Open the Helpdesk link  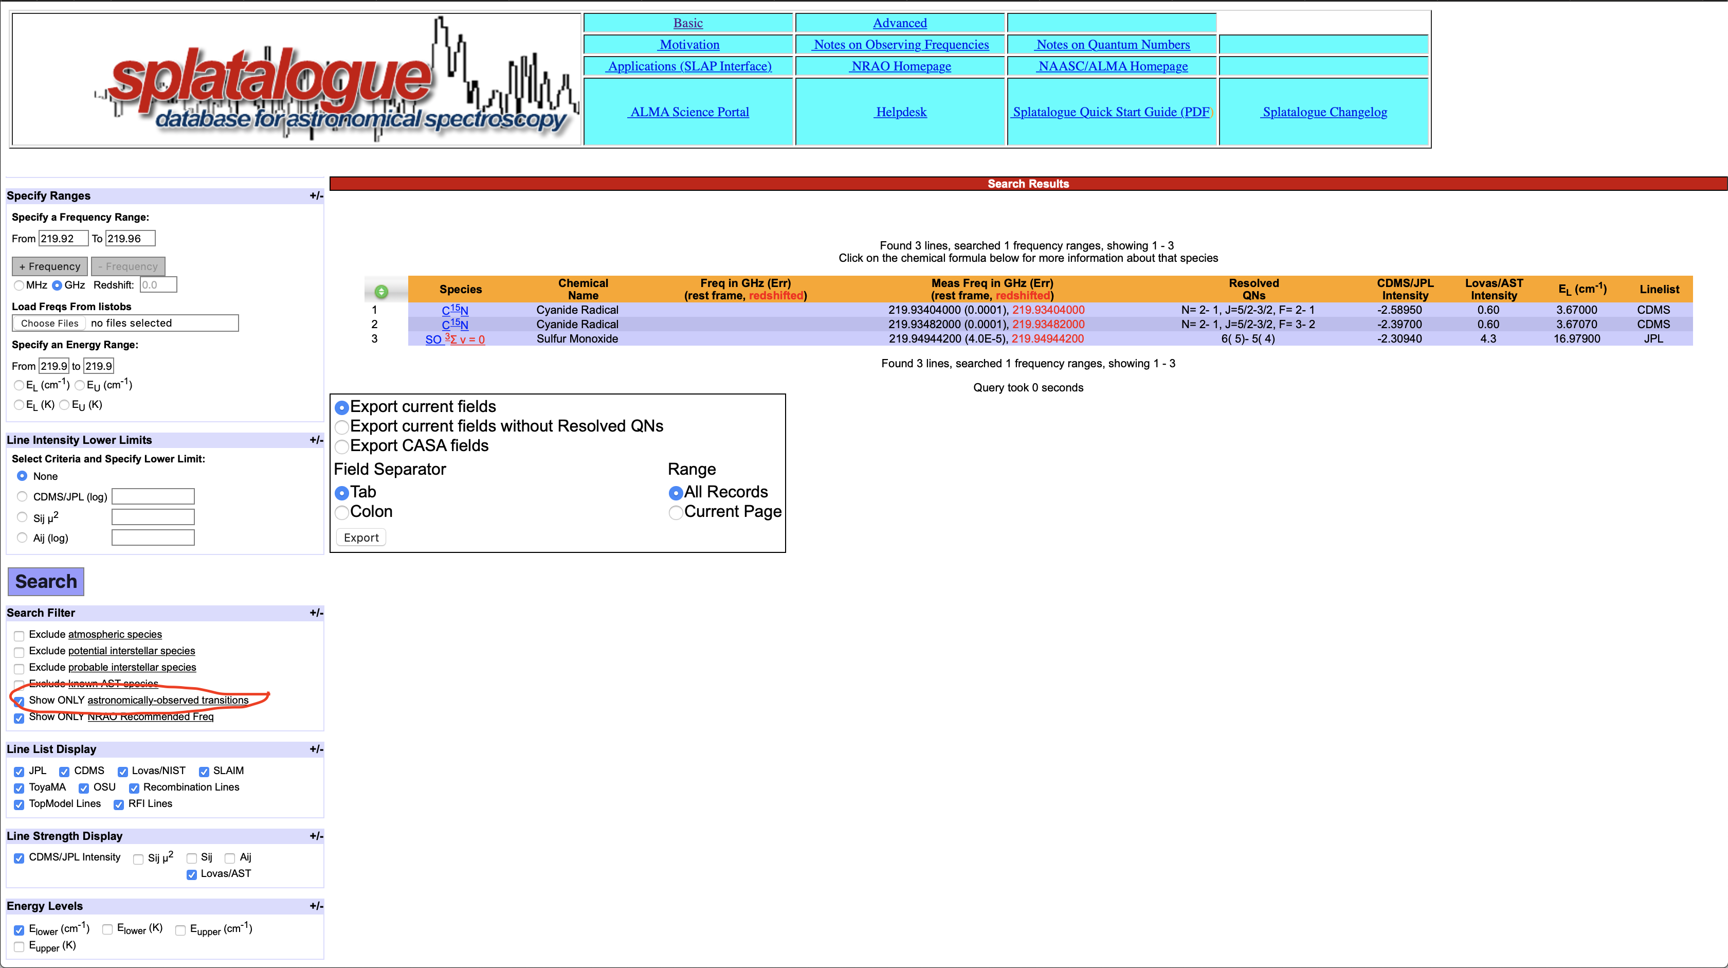click(900, 112)
